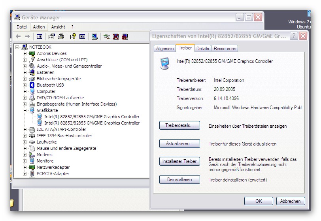Switch to the Details tab
The height and width of the screenshot is (221, 321).
point(203,49)
